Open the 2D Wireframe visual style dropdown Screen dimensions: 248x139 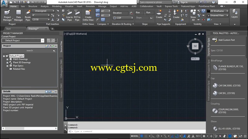pos(218,11)
